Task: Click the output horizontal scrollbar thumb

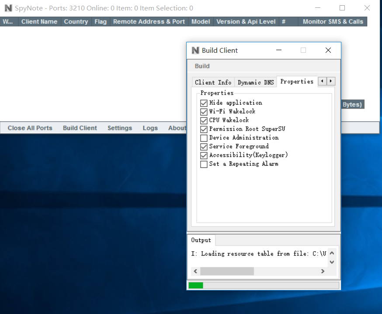Action: [227, 271]
